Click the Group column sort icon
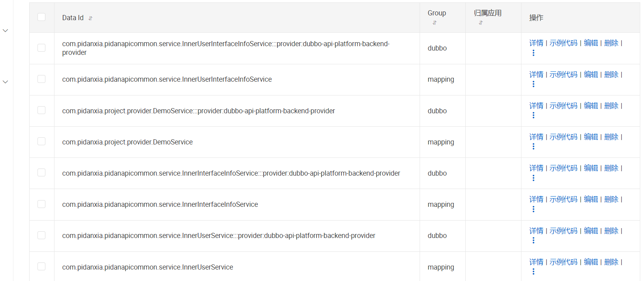 (x=435, y=23)
